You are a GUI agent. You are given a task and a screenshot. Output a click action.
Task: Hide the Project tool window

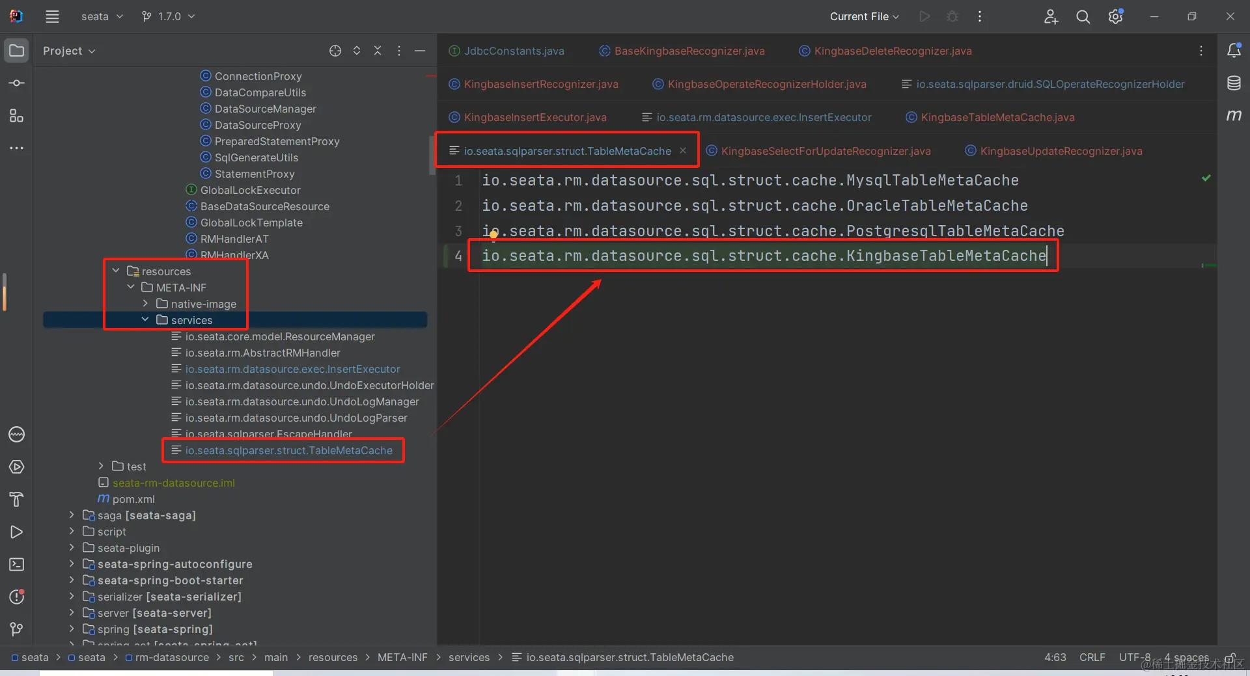[x=420, y=51]
